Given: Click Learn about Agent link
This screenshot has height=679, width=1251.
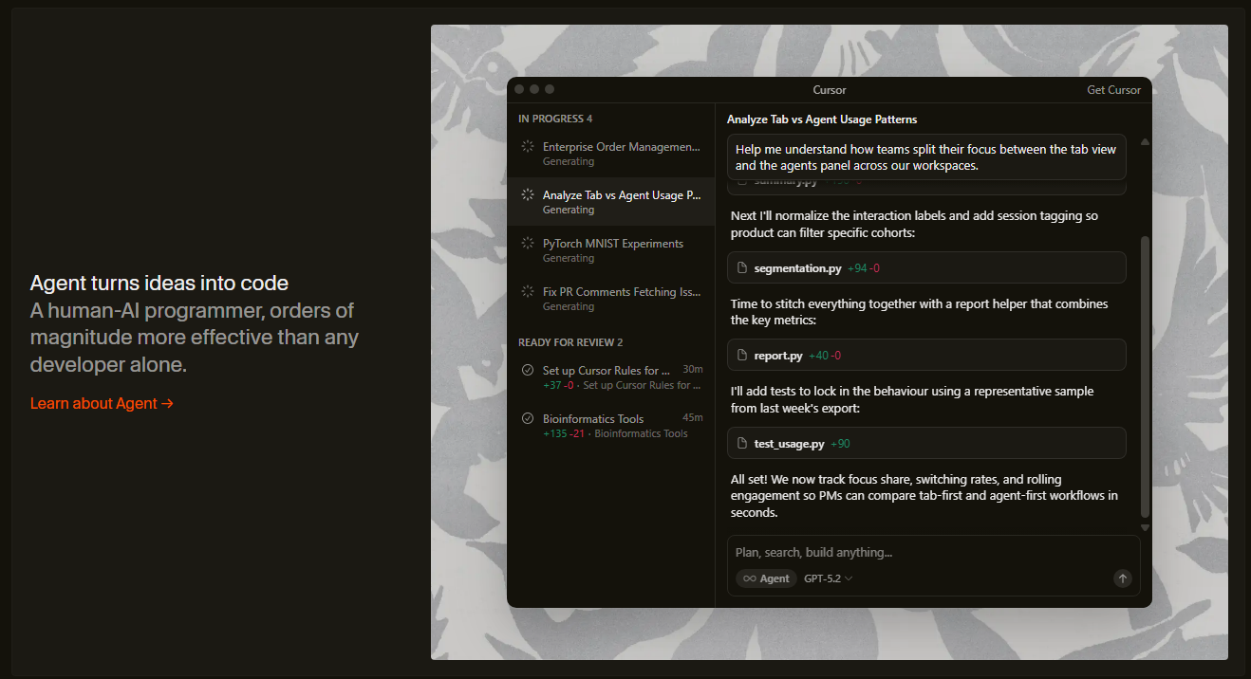Looking at the screenshot, I should [x=102, y=403].
